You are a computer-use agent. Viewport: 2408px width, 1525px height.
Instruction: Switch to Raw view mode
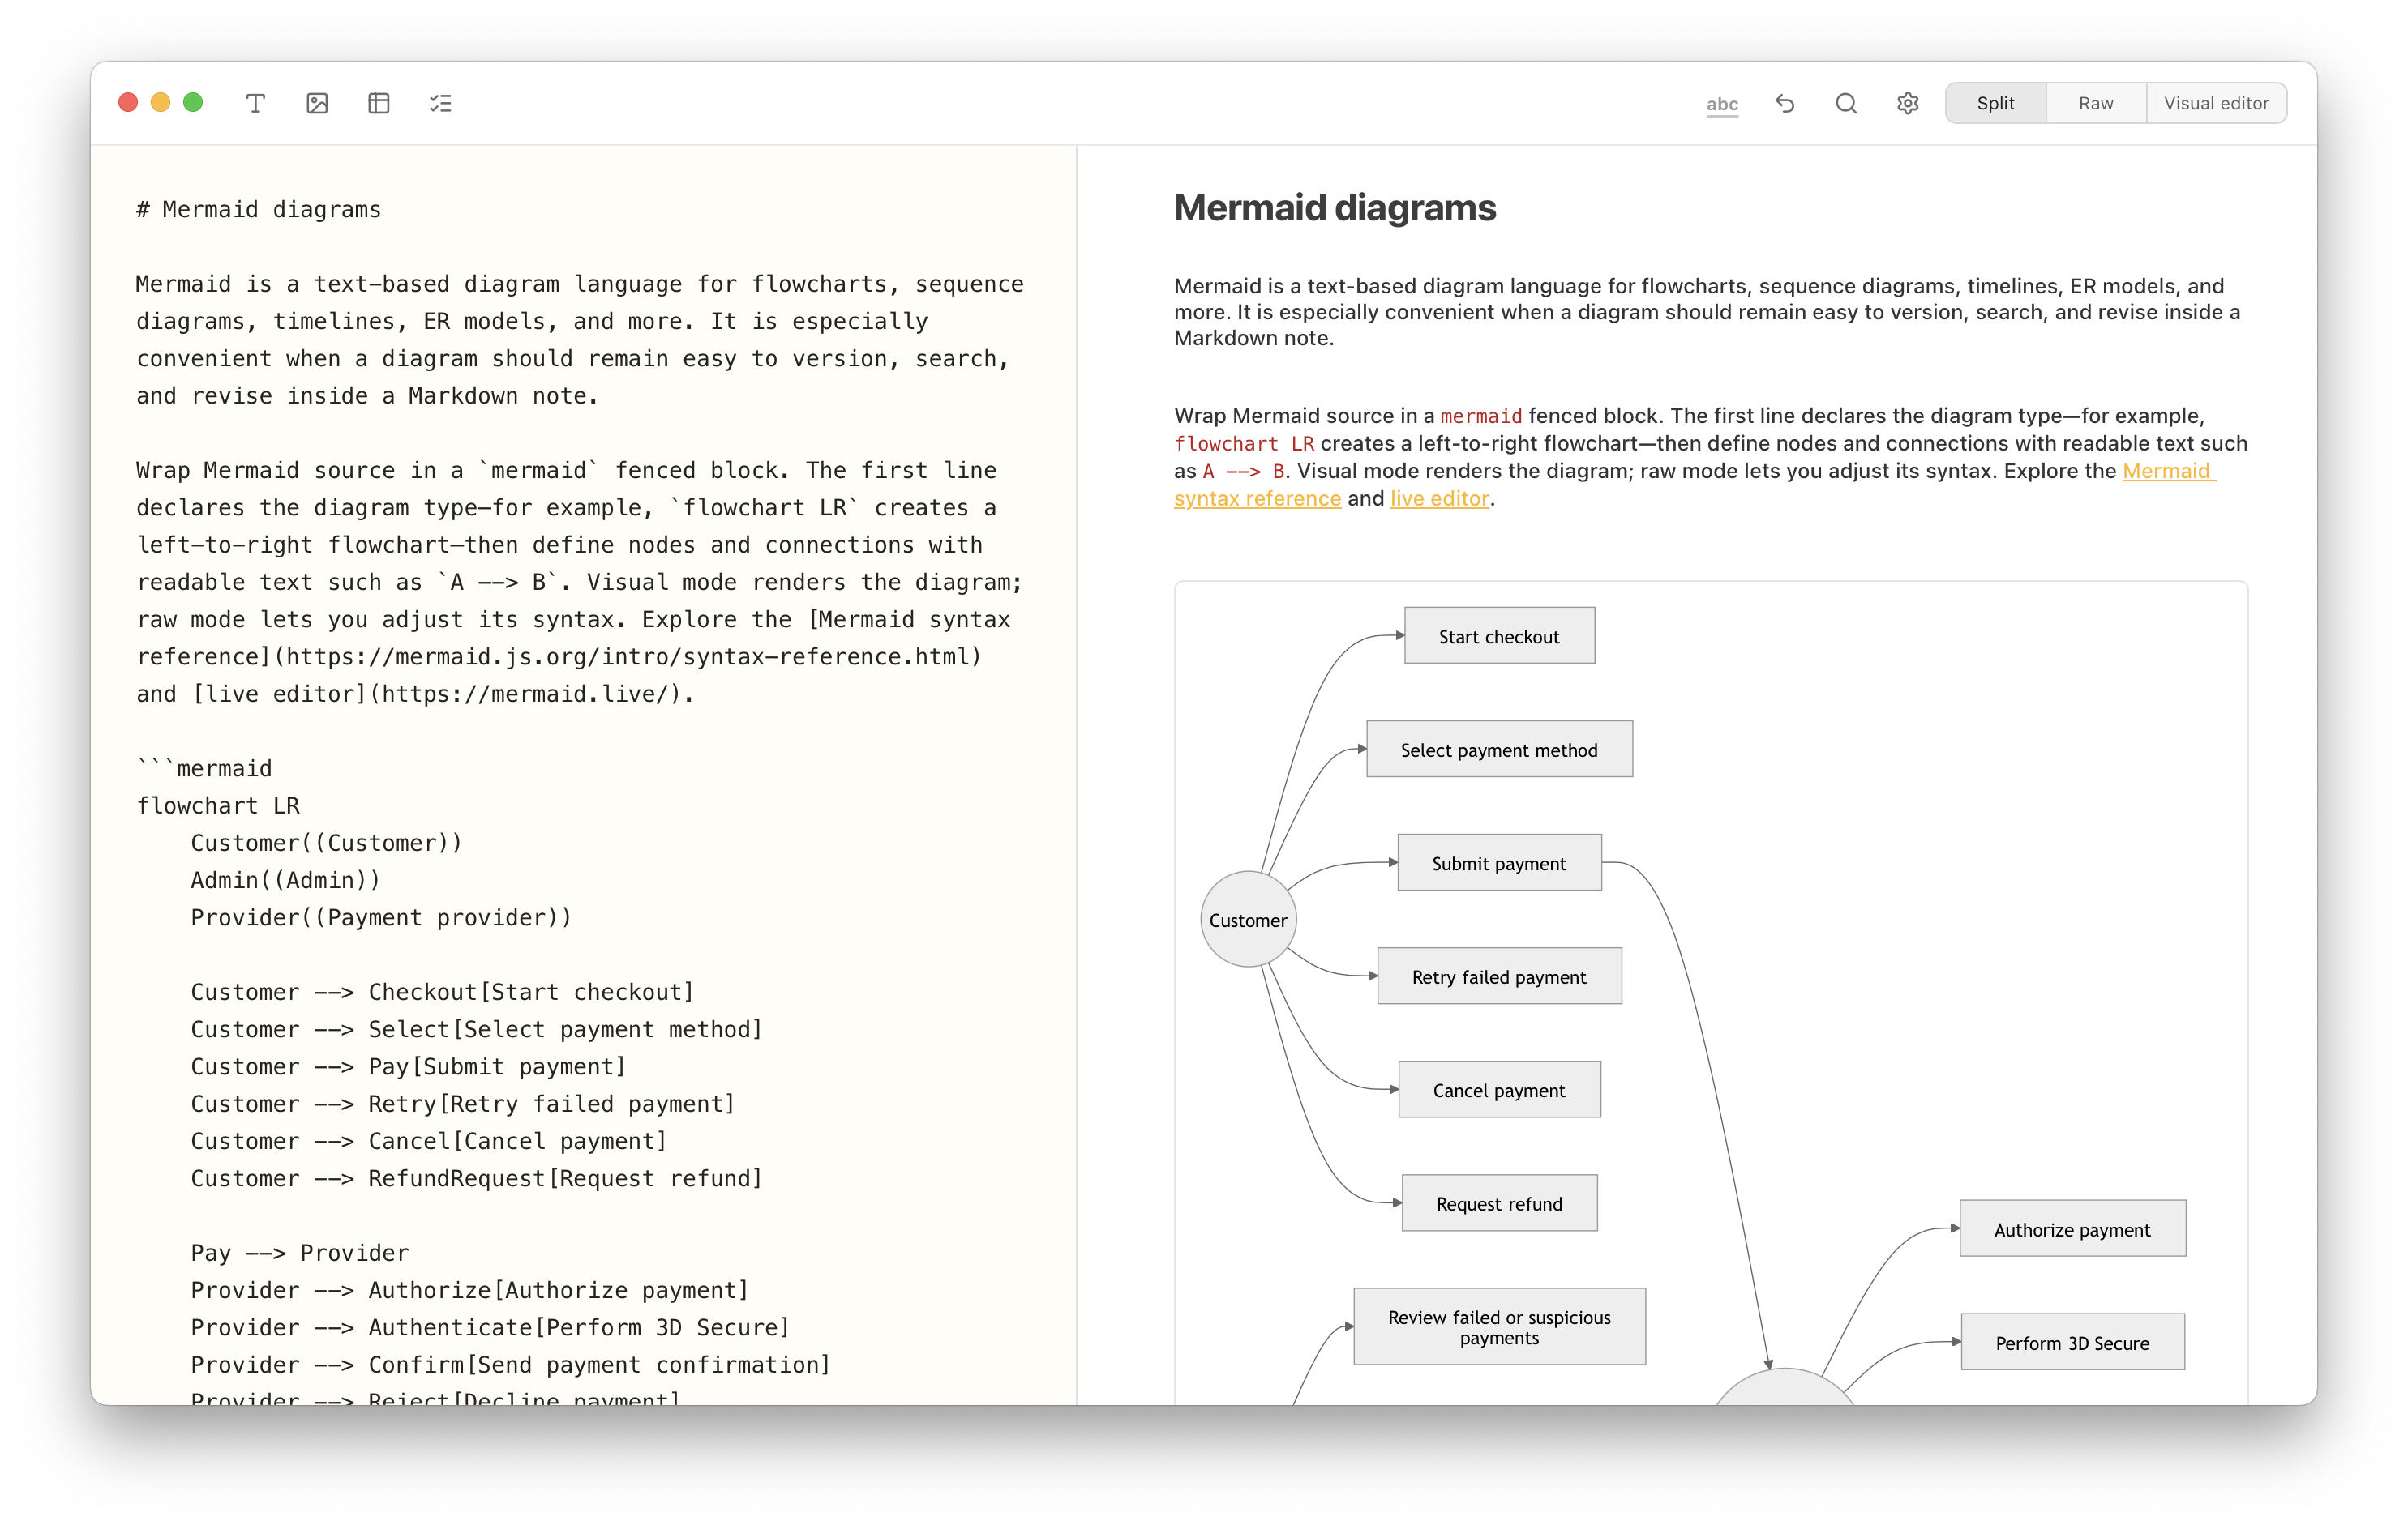2096,103
